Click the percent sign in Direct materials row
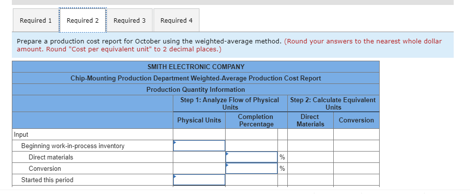Image resolution: width=470 pixels, height=194 pixels. [282, 157]
